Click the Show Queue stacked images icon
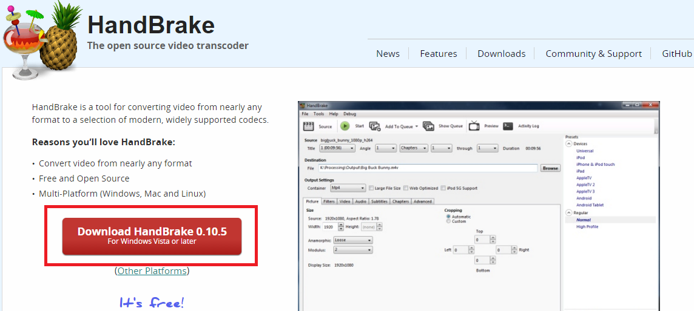Screen dimensions: 694x311 point(428,126)
